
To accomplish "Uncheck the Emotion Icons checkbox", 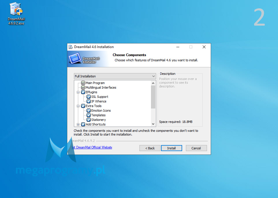I will coord(89,111).
